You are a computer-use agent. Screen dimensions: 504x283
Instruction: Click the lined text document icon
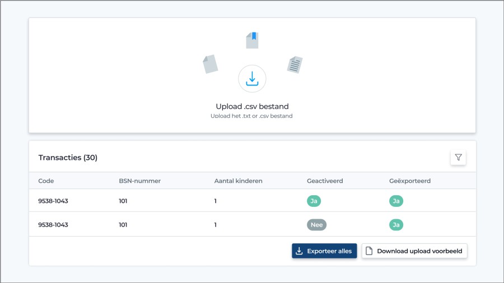click(295, 64)
